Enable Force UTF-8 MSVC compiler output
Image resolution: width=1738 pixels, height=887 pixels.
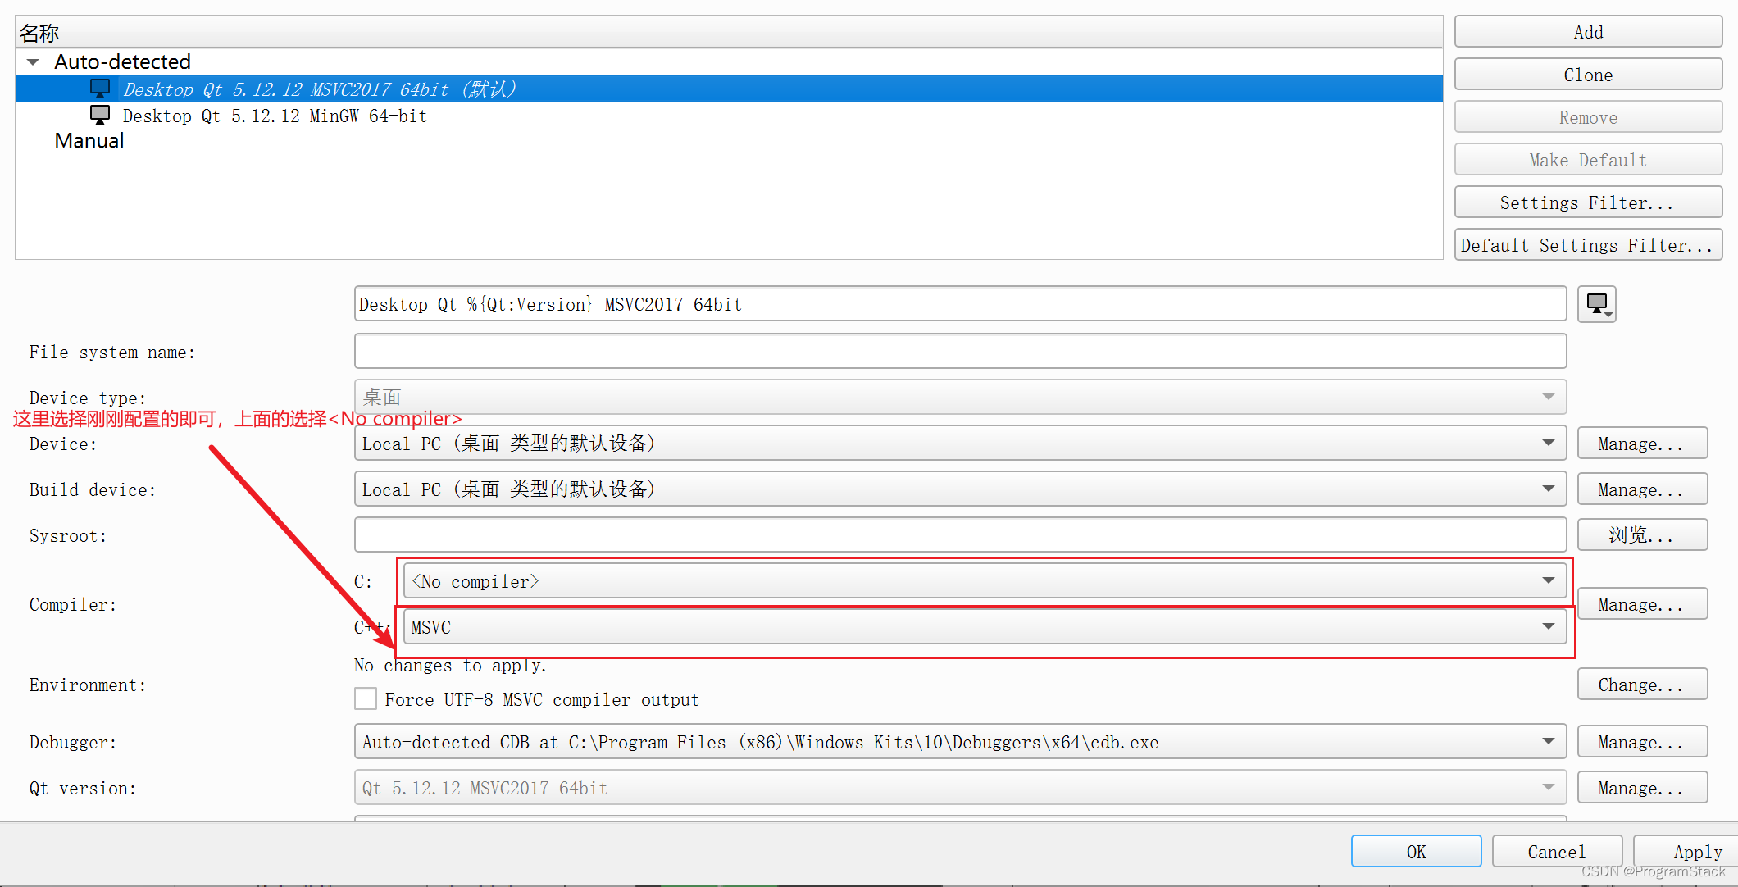tap(366, 698)
